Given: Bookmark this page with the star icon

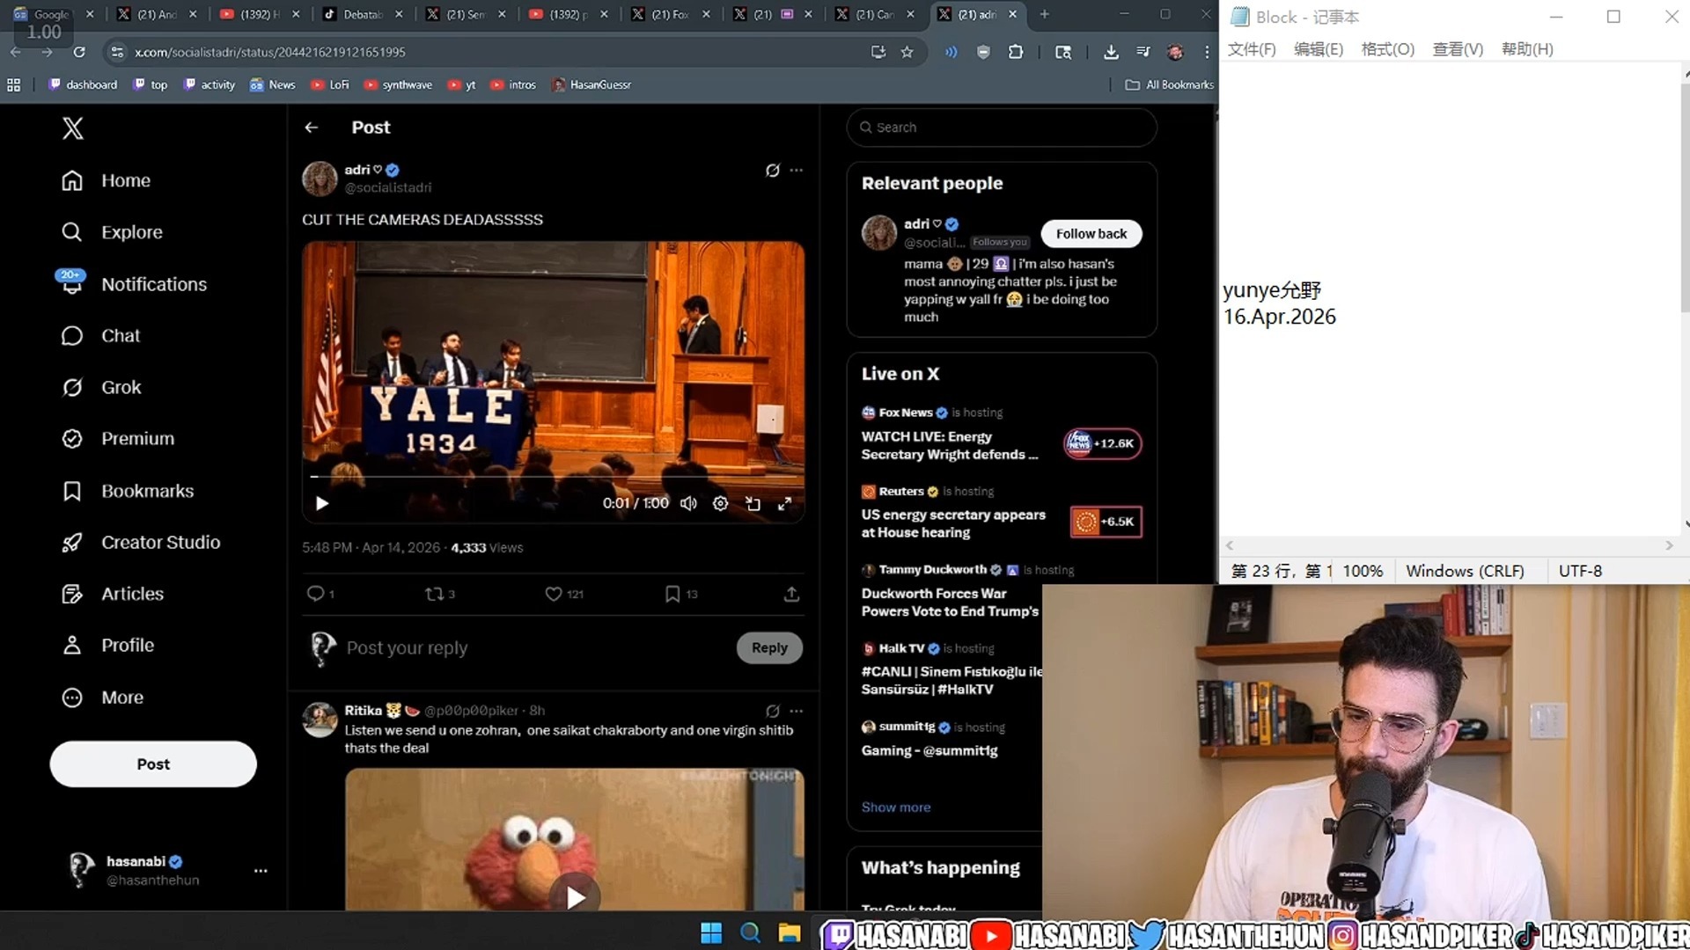Looking at the screenshot, I should tap(907, 52).
